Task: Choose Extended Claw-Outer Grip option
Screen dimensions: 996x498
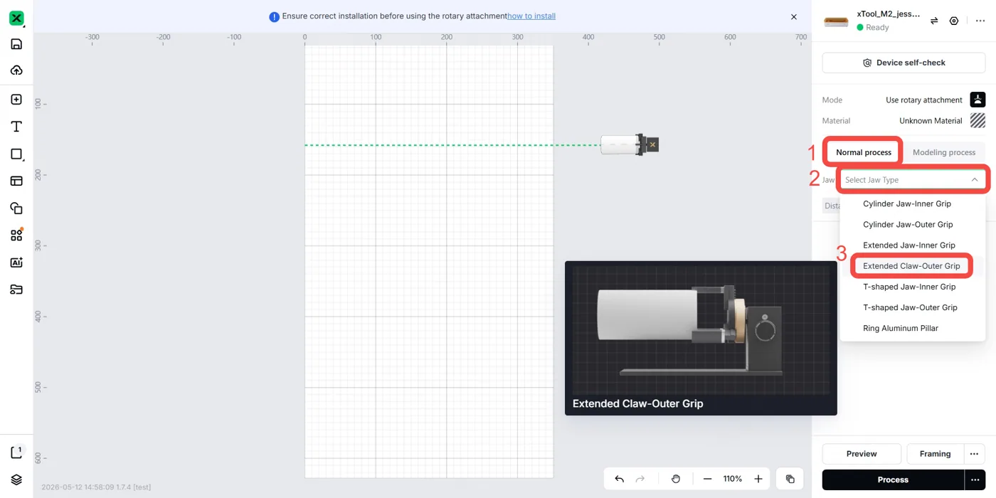Action: 911,266
